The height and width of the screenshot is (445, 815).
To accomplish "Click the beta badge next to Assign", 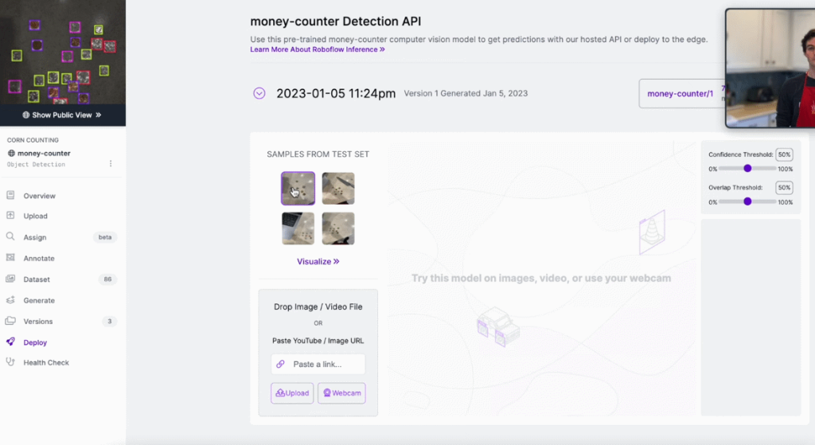I will (105, 237).
